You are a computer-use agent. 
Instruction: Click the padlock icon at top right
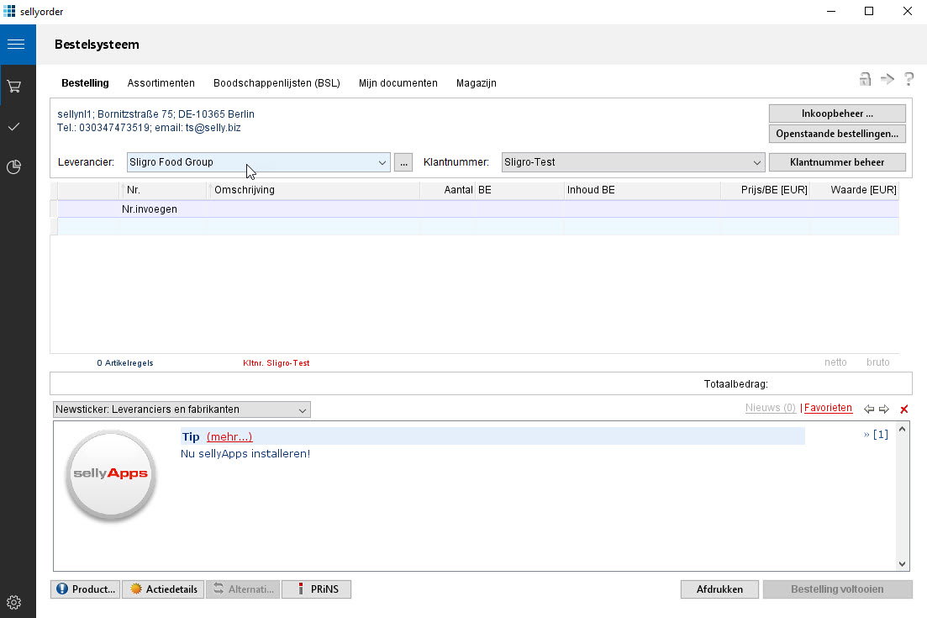tap(864, 79)
